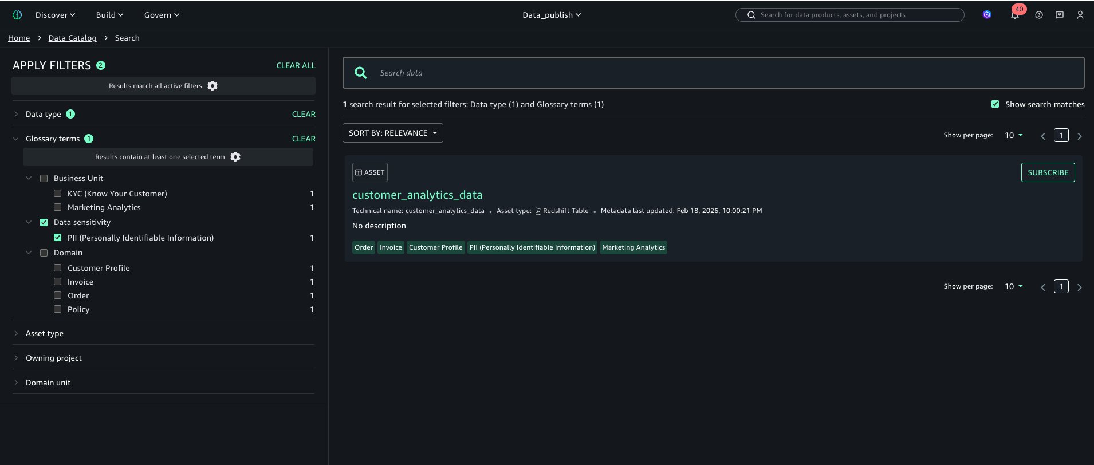Open the notifications bell icon
This screenshot has height=465, width=1094.
coord(1014,15)
